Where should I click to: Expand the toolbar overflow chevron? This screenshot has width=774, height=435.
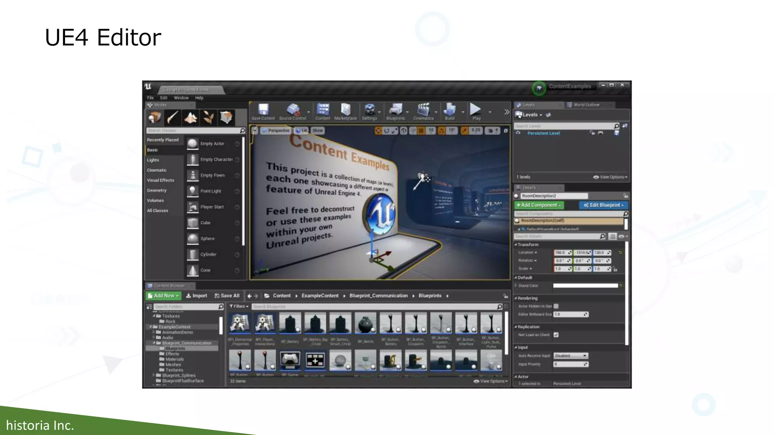pos(506,112)
